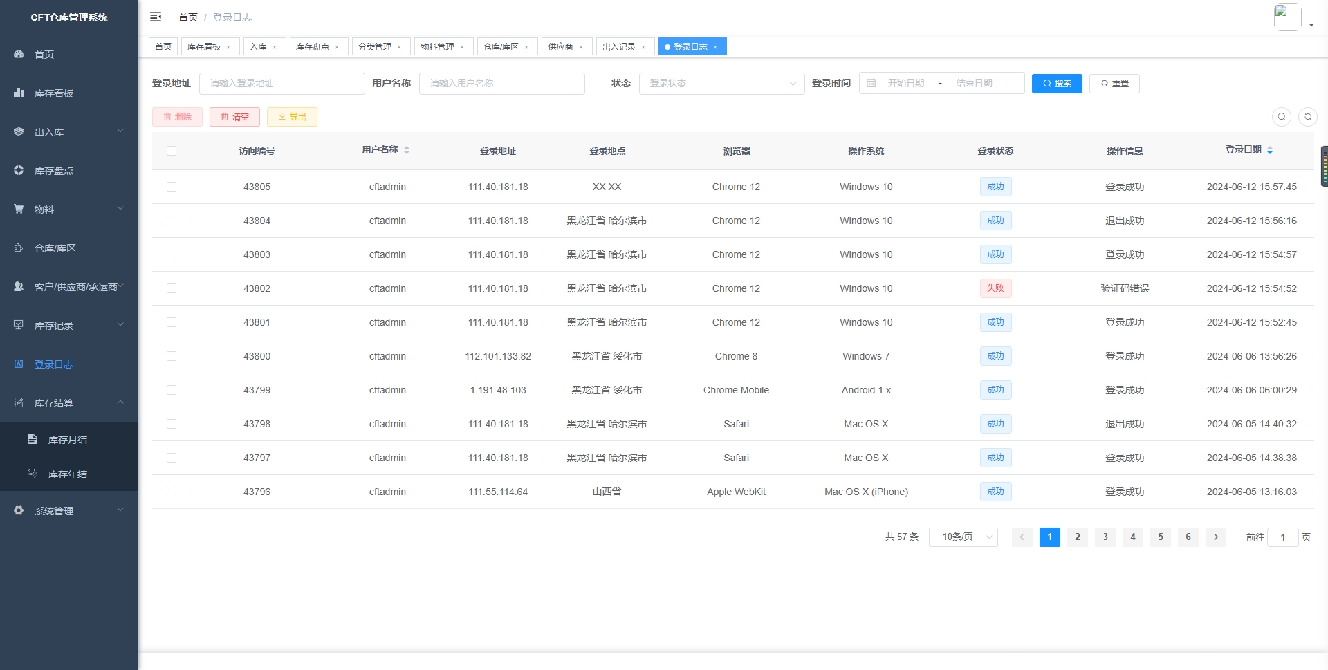Click the 导出 button
Image resolution: width=1328 pixels, height=670 pixels.
[x=292, y=117]
